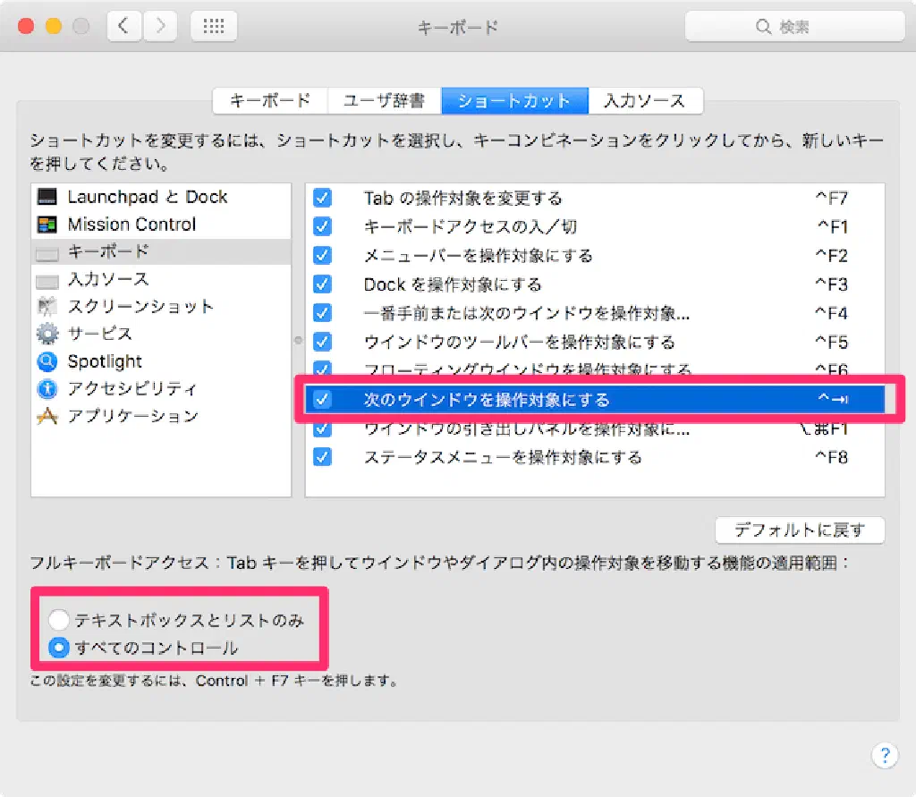Select テキストボックスとリストのみ radio button

coord(59,620)
